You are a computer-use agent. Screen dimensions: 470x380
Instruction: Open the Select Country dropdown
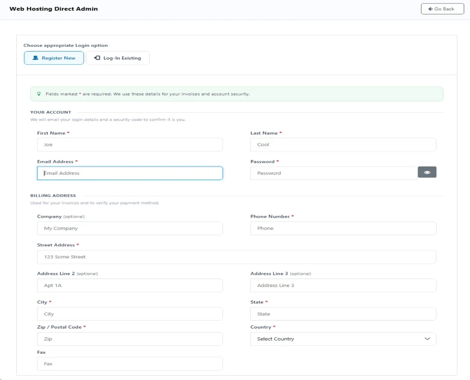[x=343, y=339]
